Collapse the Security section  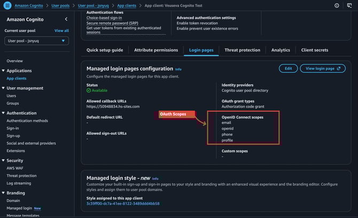point(3,161)
